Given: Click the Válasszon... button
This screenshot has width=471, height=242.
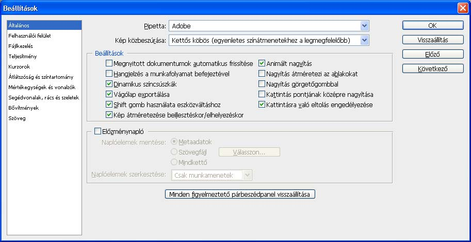Looking at the screenshot, I should tap(249, 152).
